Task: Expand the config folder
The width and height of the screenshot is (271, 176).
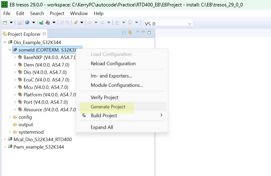Action: 10,117
